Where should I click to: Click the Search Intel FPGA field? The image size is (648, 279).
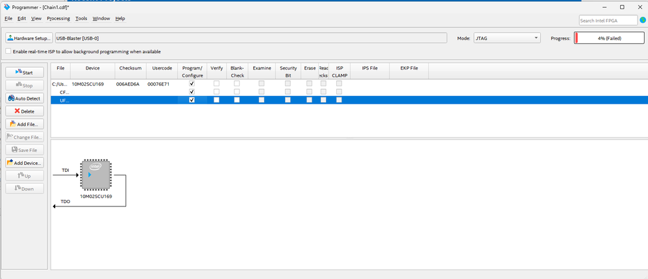point(608,20)
